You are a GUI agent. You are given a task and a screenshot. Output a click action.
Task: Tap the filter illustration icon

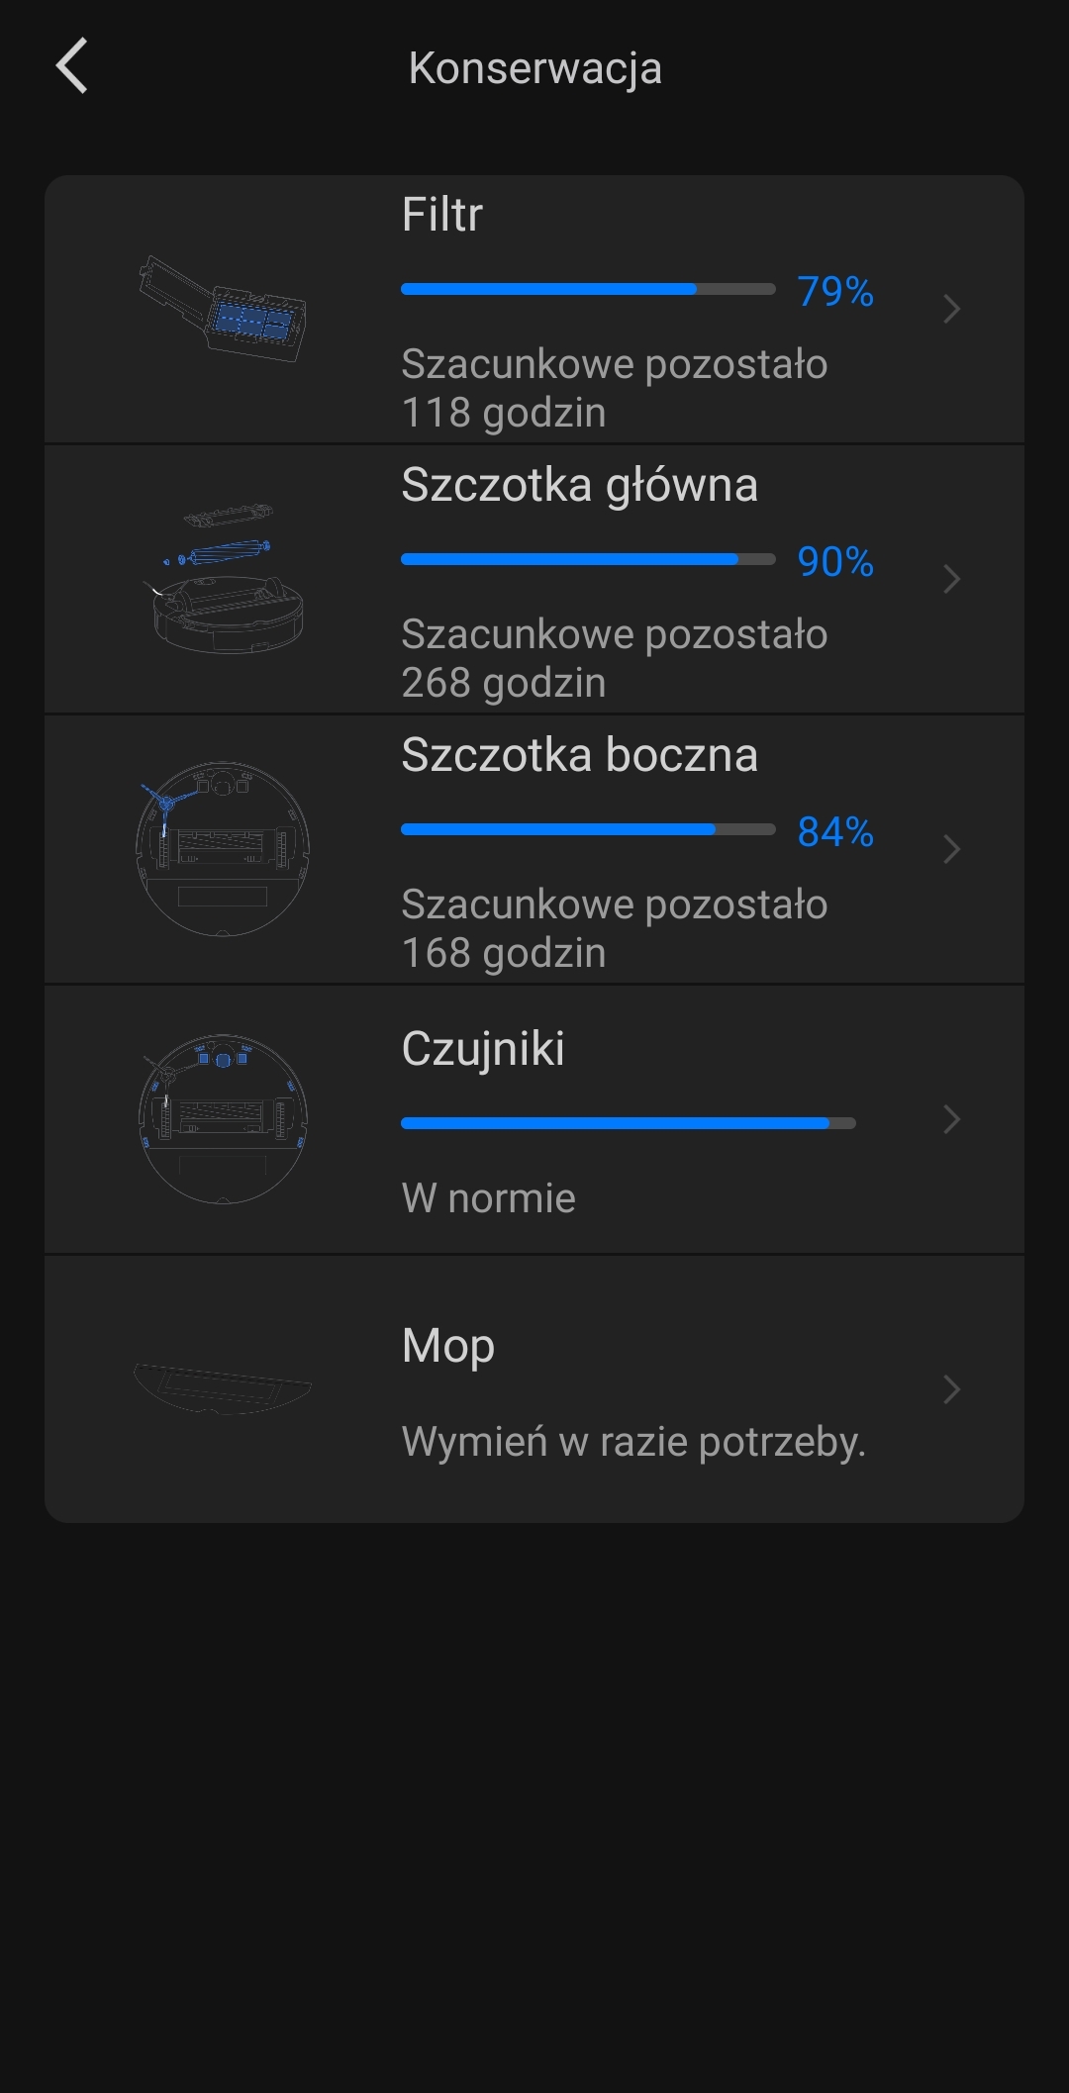(x=224, y=309)
